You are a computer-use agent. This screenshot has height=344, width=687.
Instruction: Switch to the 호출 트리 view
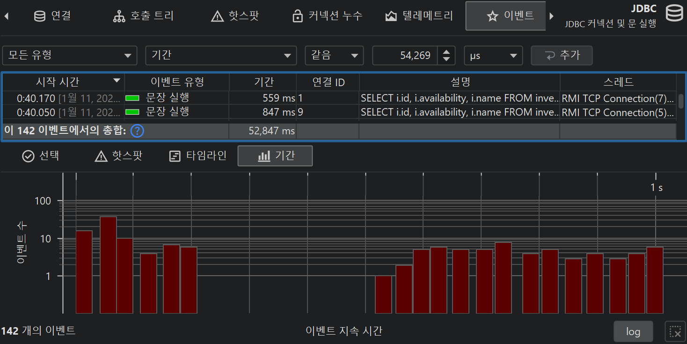[x=143, y=16]
